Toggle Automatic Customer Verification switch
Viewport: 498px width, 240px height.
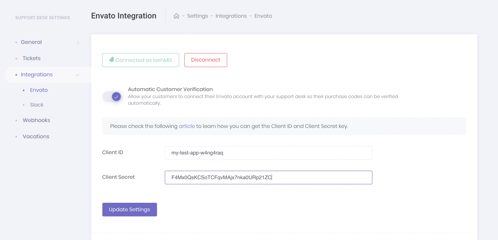coord(112,97)
